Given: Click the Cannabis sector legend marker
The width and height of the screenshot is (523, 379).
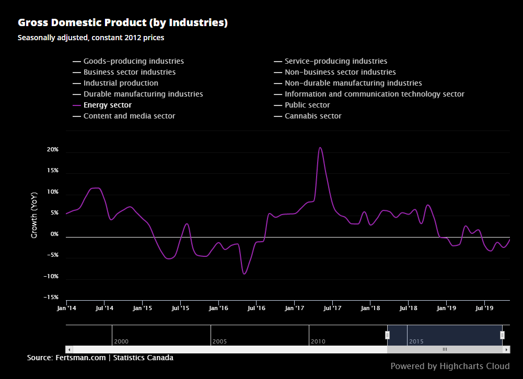Looking at the screenshot, I should [x=277, y=116].
